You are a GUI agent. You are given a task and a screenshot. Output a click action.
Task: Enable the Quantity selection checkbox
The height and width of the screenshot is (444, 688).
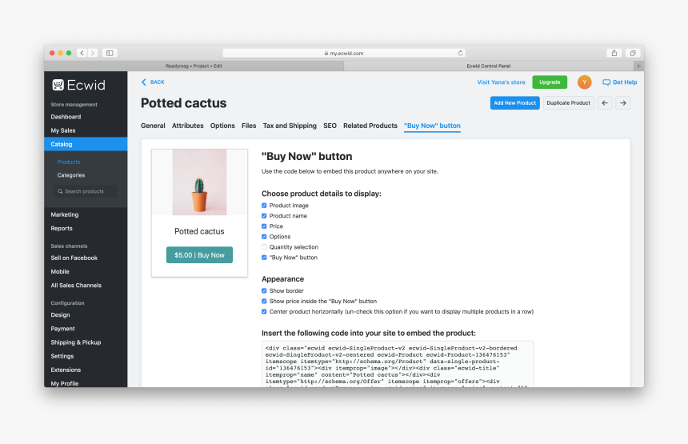click(264, 247)
